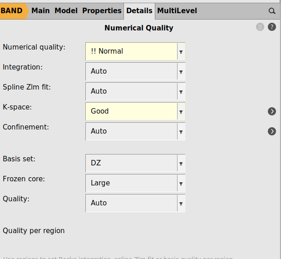Go to the MultiLevel tab

click(177, 10)
